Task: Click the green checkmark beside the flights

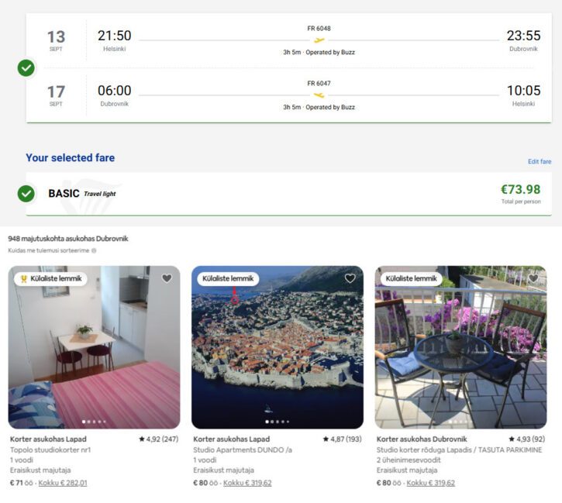Action: coord(26,68)
